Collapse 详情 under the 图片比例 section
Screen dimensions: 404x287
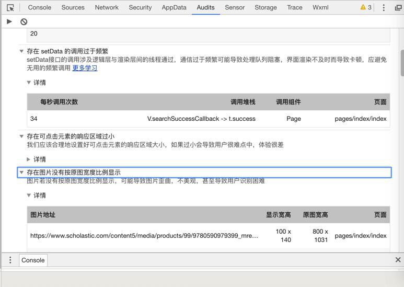tap(29, 196)
